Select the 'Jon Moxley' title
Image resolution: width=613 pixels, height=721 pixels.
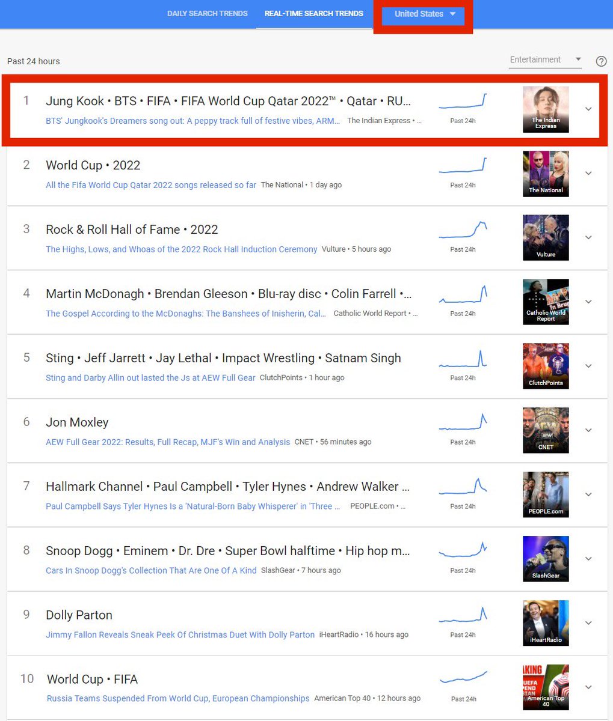77,422
